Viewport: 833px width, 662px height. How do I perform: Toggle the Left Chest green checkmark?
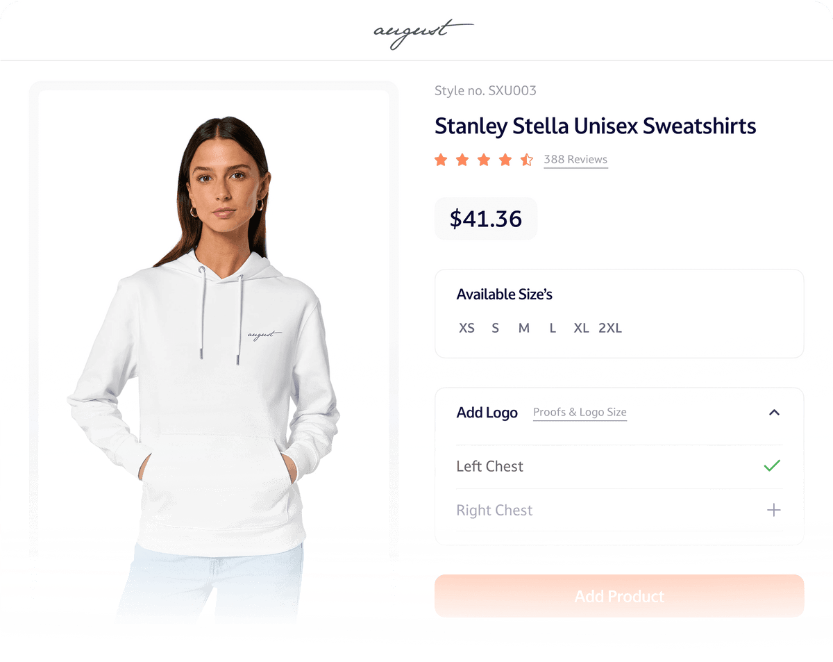(x=772, y=466)
